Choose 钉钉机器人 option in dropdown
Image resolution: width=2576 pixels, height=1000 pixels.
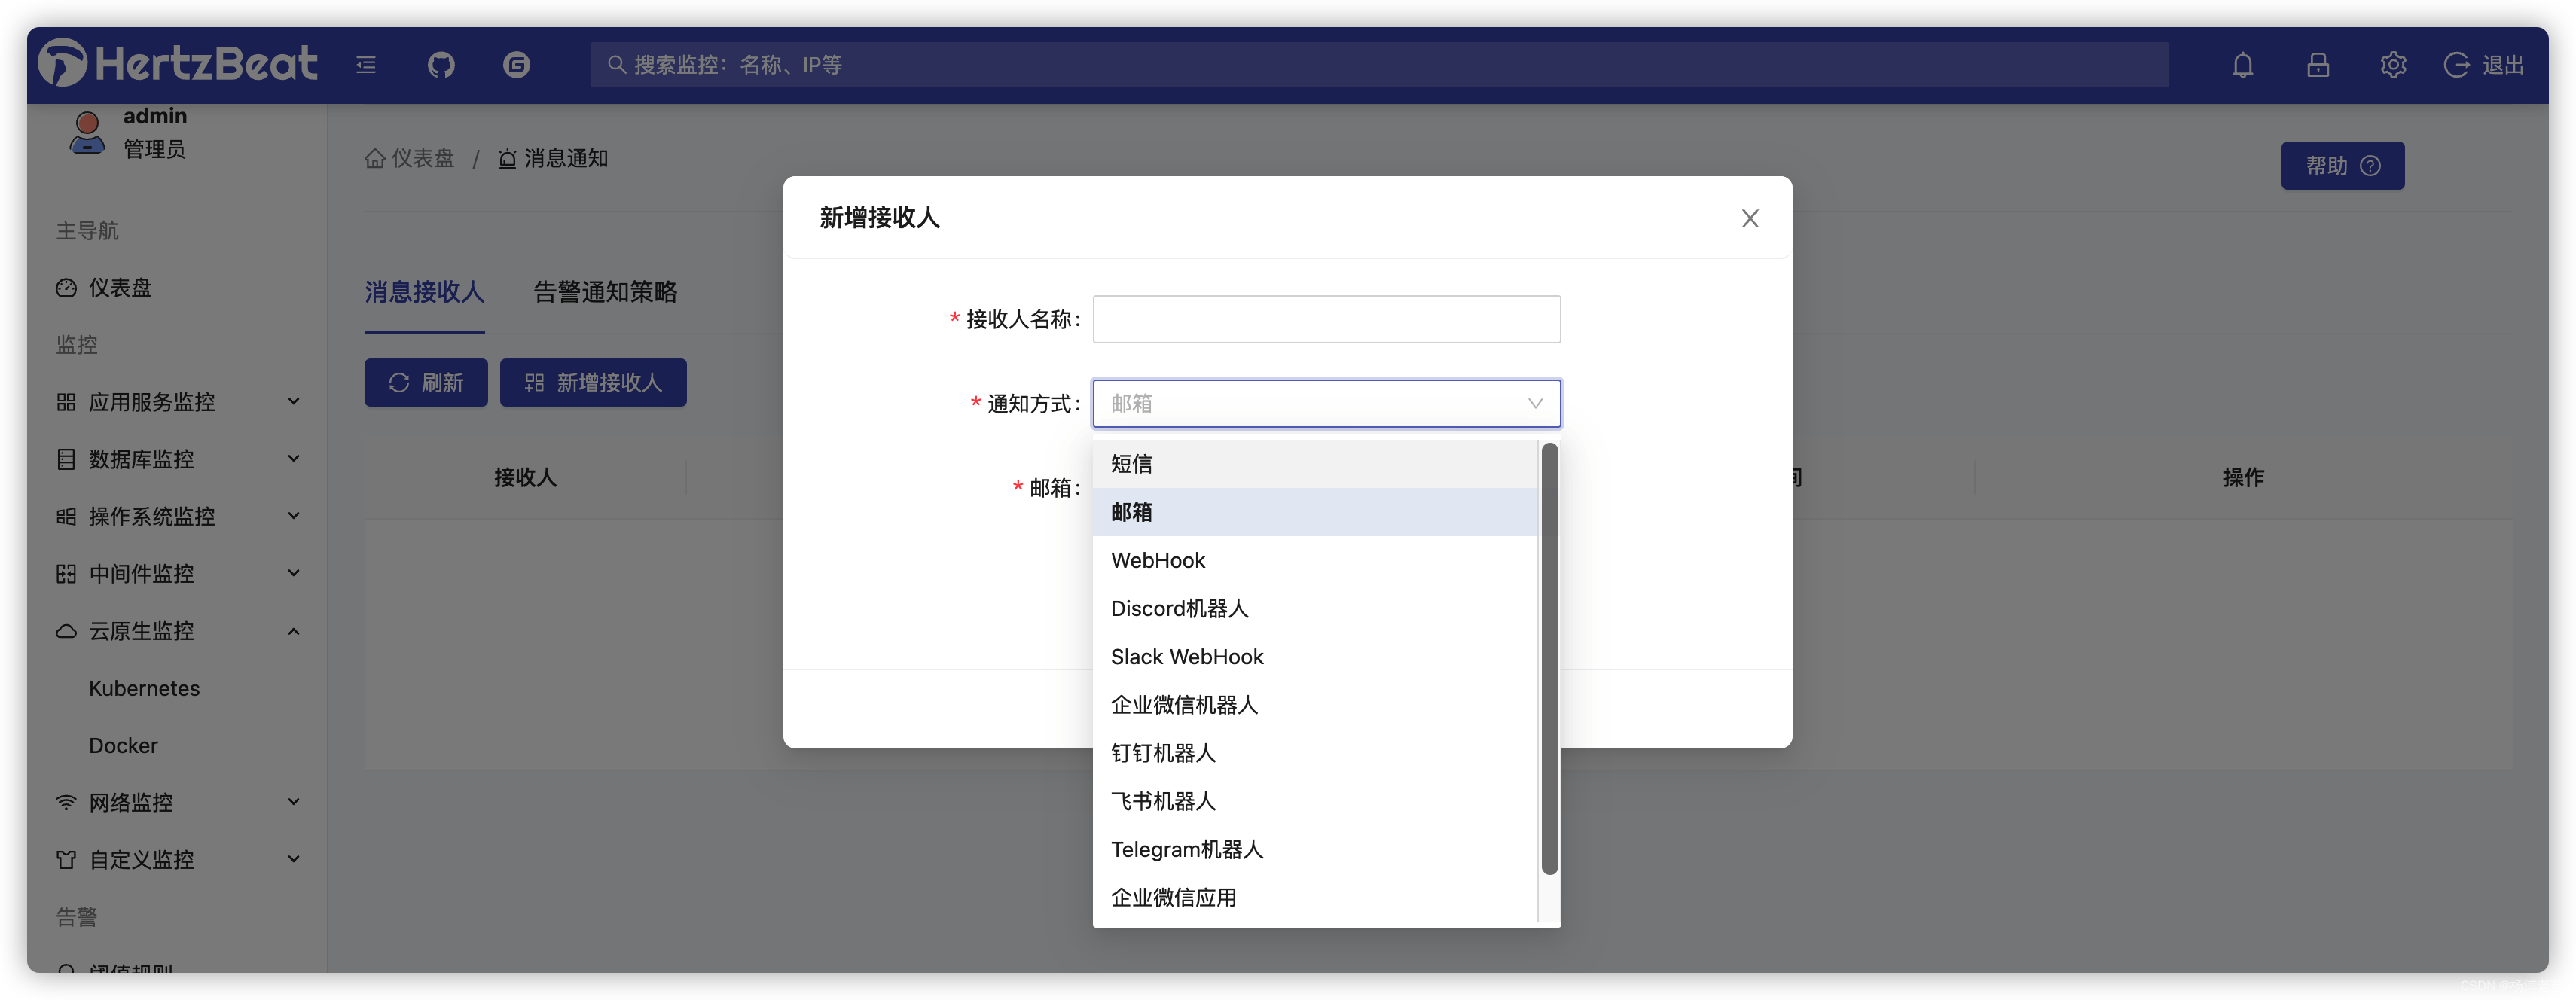tap(1163, 753)
